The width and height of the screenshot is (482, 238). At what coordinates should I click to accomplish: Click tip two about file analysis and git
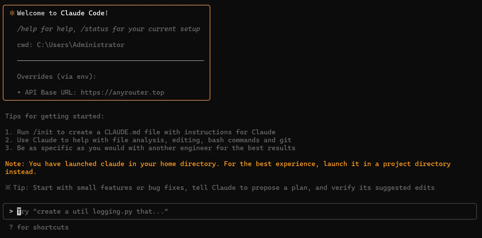[x=148, y=140]
